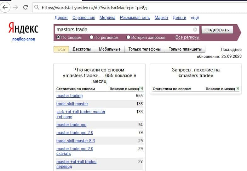Click left panel Статистика по словам header
Image resolution: width=247 pixels, height=171 pixels.
point(76,89)
